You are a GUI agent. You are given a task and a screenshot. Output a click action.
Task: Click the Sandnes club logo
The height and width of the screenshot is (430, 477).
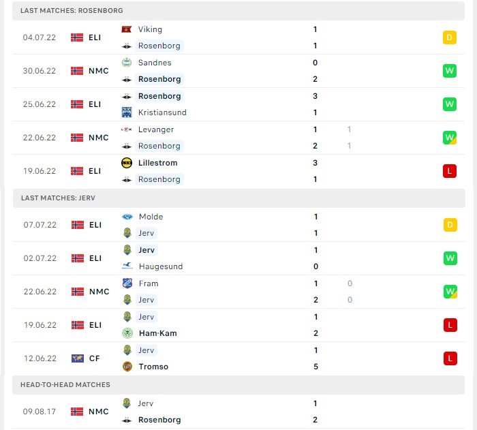127,63
